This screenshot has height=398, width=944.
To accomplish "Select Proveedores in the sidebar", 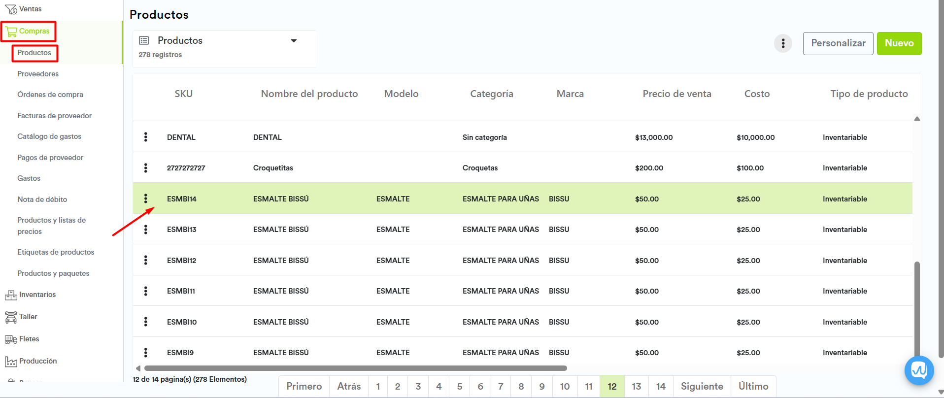I will 38,74.
